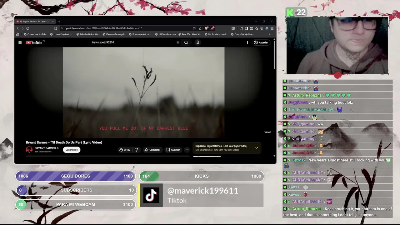Screen dimensions: 400x225
Task: Click the Suscribirse button
Action: pyautogui.click(x=72, y=150)
